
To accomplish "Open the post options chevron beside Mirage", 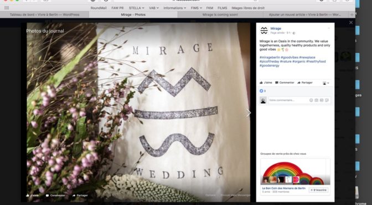I will [329, 28].
